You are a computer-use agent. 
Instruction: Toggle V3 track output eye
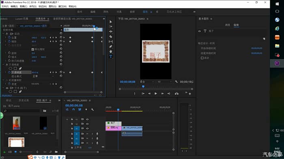click(87, 119)
